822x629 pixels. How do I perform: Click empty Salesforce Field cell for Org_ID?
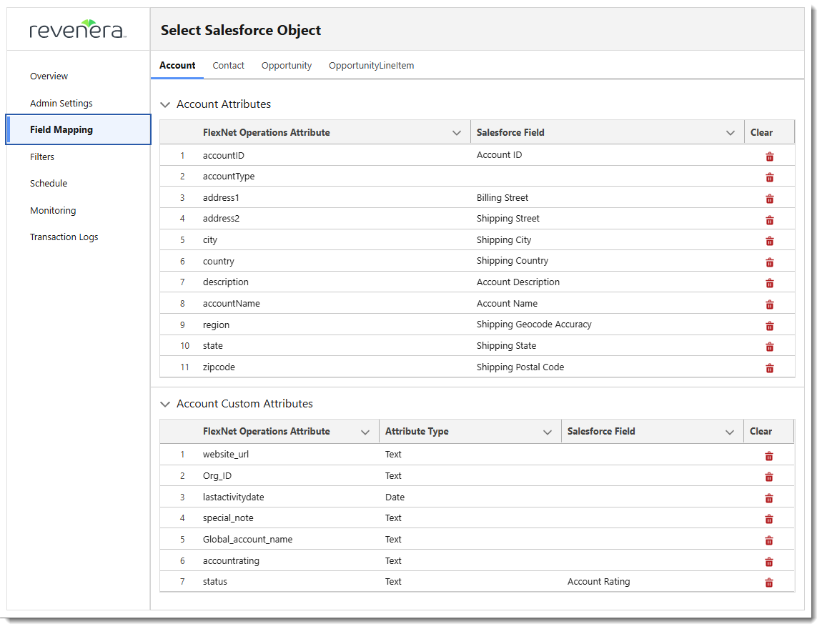point(652,476)
